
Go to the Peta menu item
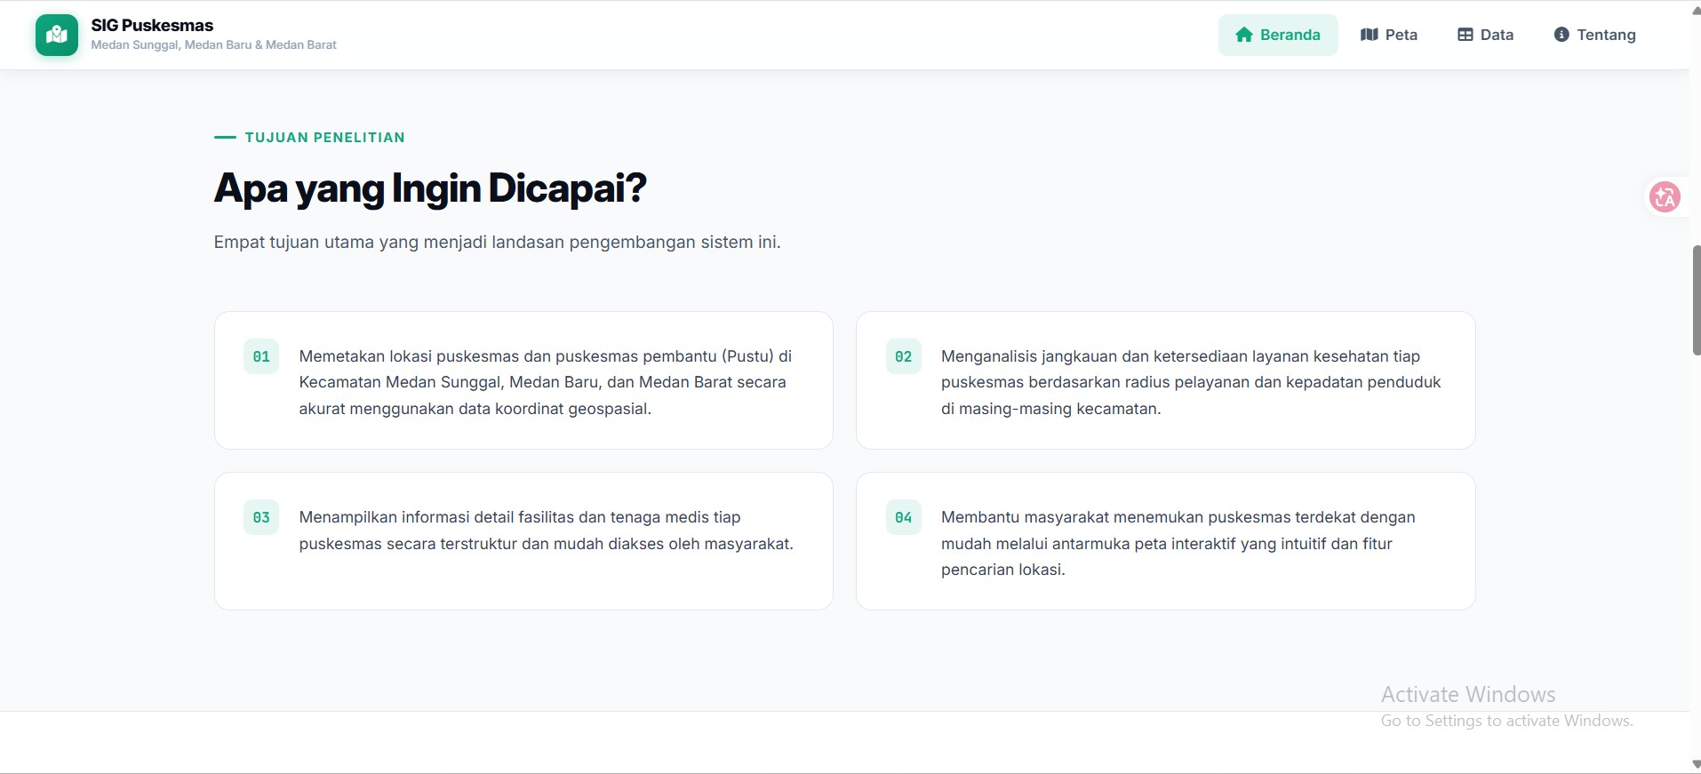(x=1389, y=35)
